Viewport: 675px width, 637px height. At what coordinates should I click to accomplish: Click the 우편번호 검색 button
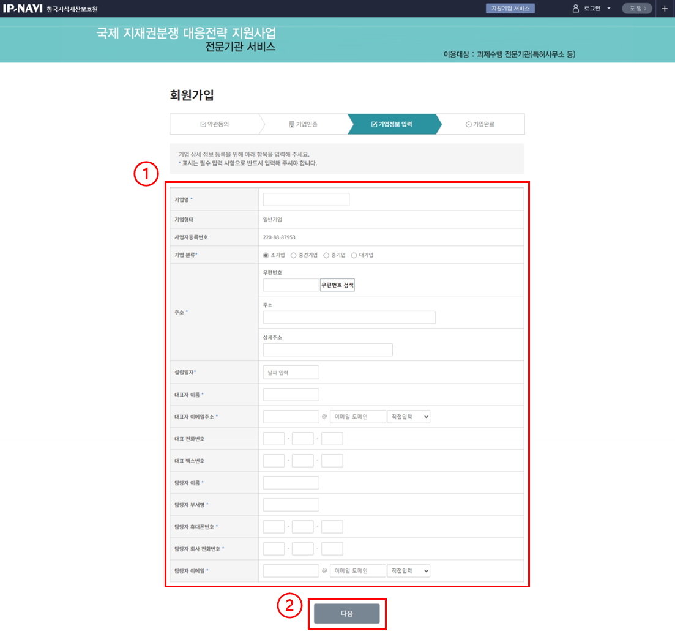coord(337,285)
